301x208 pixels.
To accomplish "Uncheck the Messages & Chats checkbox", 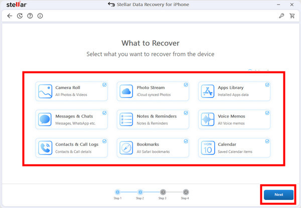I will point(104,113).
